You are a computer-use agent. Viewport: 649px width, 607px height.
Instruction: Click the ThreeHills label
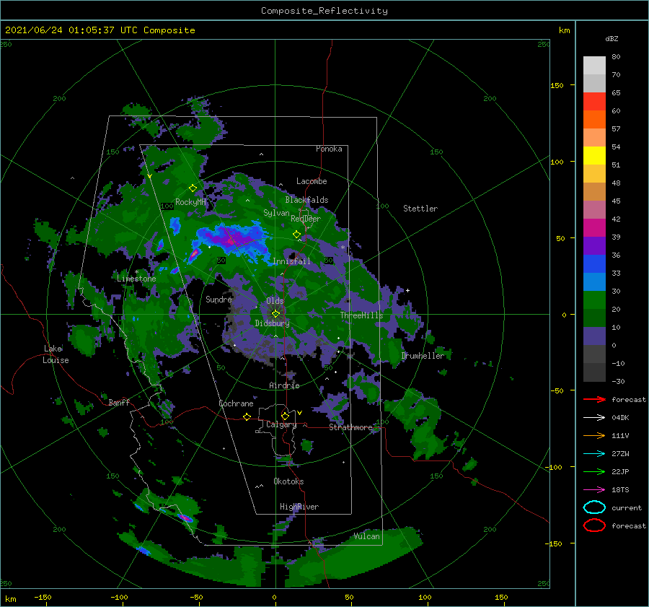[361, 315]
